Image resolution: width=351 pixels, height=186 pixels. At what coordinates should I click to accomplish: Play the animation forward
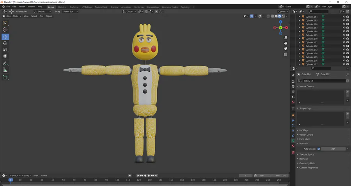(149, 176)
